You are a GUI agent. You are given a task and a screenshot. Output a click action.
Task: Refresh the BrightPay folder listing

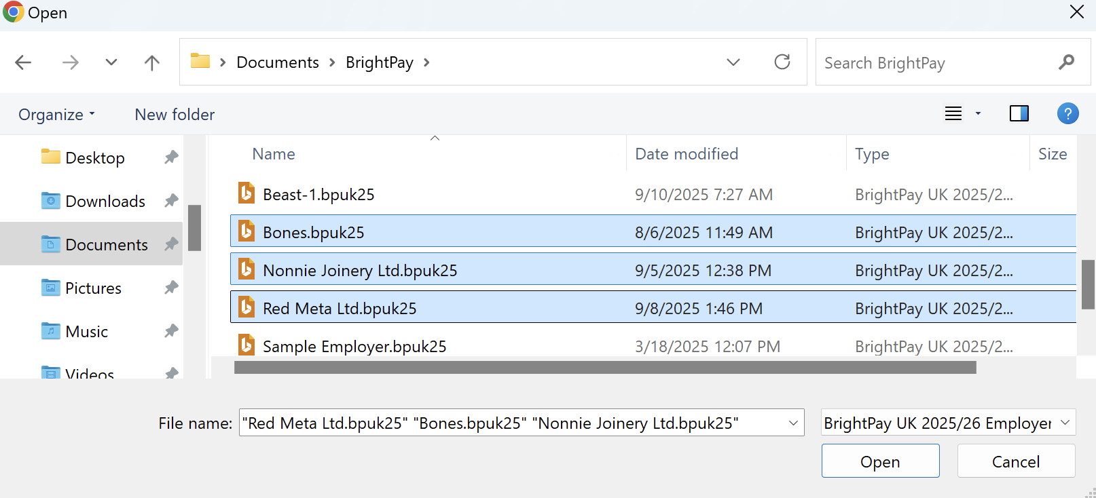tap(782, 62)
